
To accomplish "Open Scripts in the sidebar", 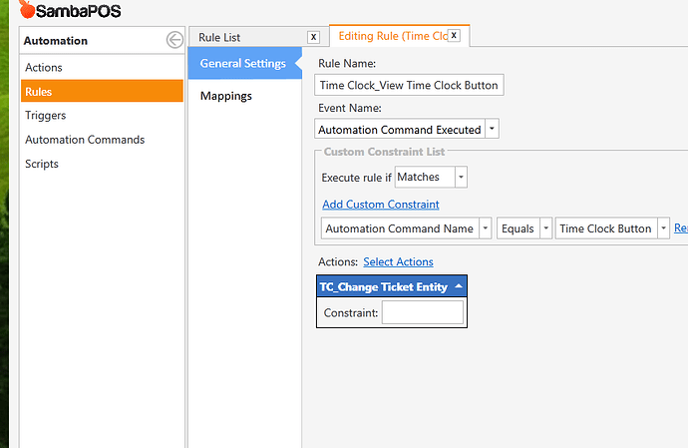I will tap(42, 164).
